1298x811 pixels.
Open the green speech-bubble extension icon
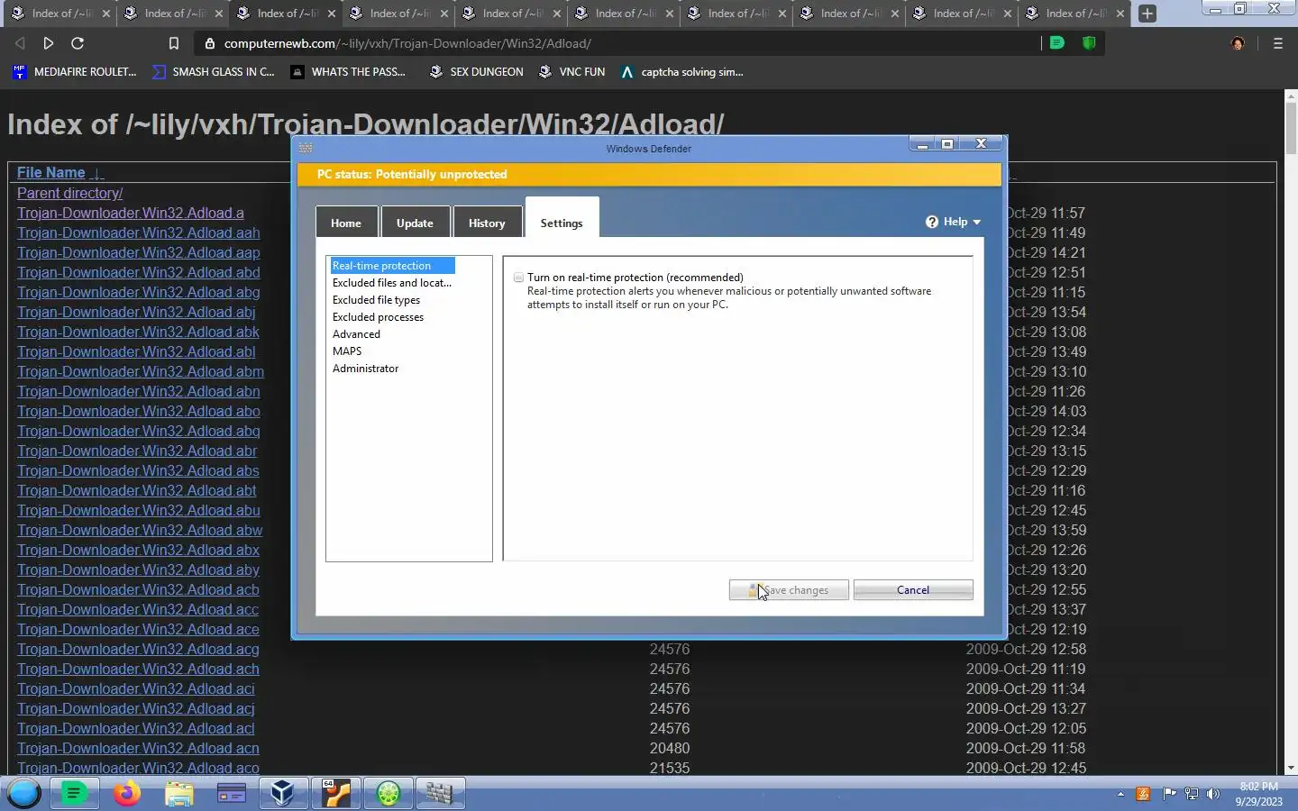tap(1057, 42)
